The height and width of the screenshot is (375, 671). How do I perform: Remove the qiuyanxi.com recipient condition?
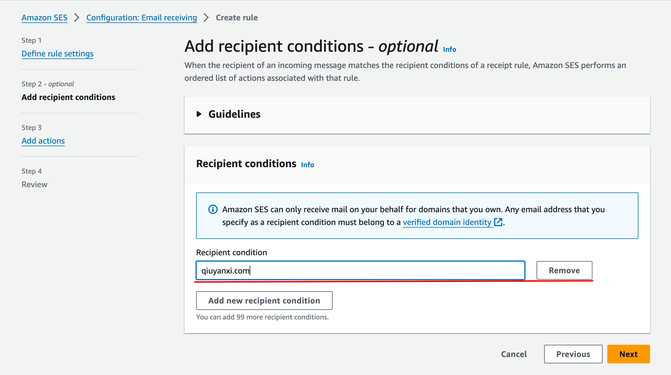point(564,270)
